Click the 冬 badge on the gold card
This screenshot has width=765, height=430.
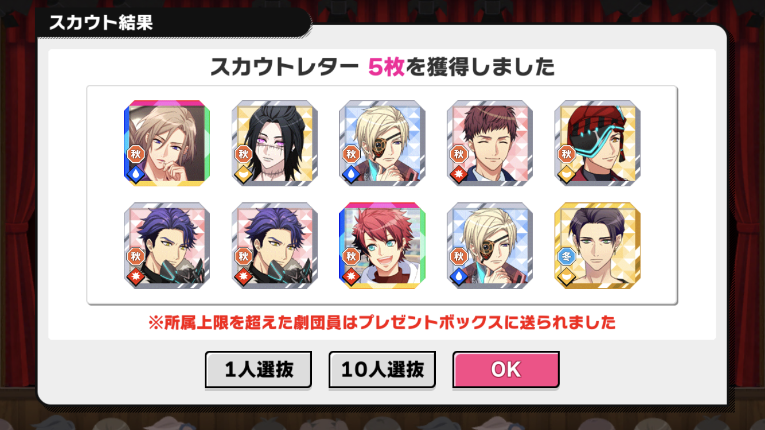(x=567, y=256)
